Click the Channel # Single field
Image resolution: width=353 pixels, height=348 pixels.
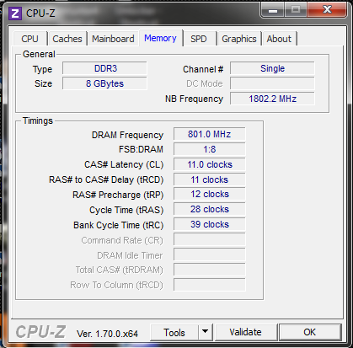pyautogui.click(x=272, y=68)
